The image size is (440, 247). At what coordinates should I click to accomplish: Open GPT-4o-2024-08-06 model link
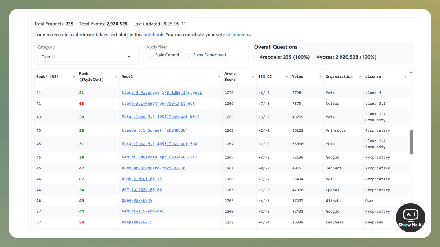point(142,190)
